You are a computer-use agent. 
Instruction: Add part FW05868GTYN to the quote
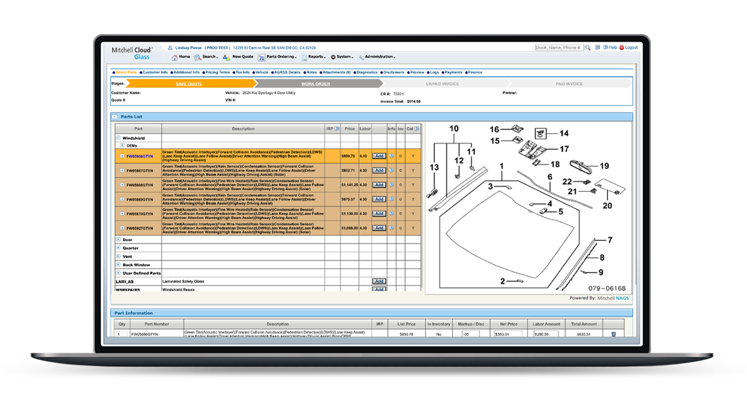[379, 185]
